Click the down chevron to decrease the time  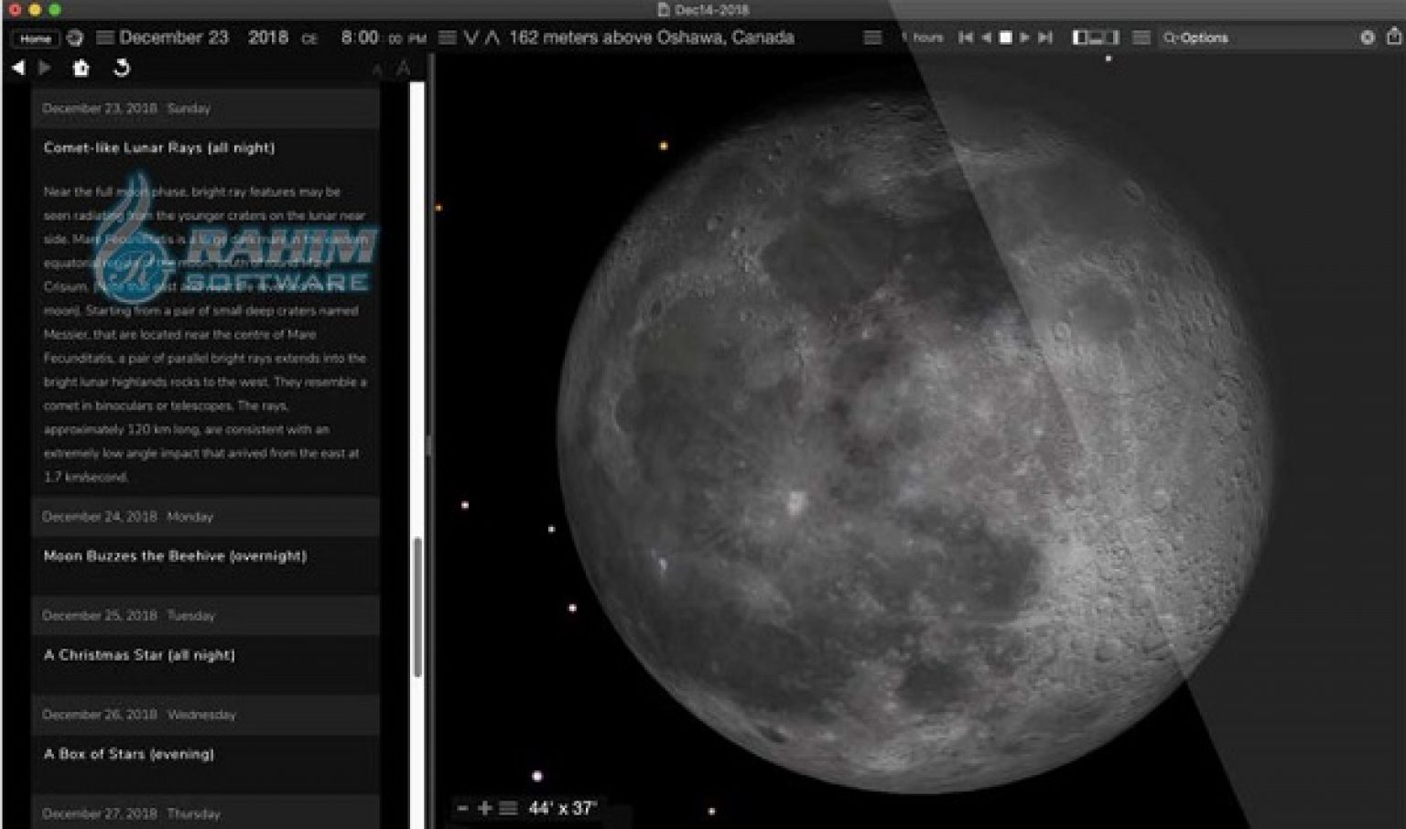[473, 38]
